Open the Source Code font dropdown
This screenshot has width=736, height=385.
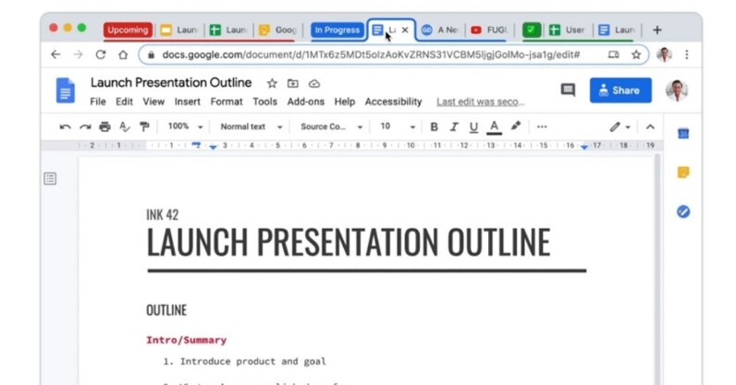[x=331, y=126]
